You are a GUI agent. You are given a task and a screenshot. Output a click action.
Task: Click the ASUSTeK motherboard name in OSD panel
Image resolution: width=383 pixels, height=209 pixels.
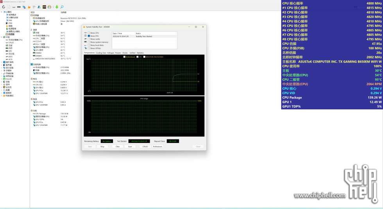click(x=340, y=62)
